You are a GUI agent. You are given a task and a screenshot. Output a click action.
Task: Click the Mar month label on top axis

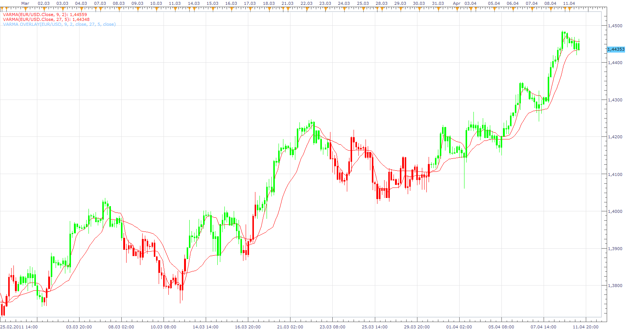[x=25, y=3]
